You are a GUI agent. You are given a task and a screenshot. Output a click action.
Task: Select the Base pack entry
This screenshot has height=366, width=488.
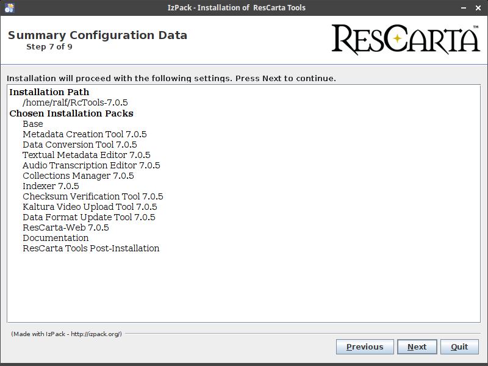point(33,124)
